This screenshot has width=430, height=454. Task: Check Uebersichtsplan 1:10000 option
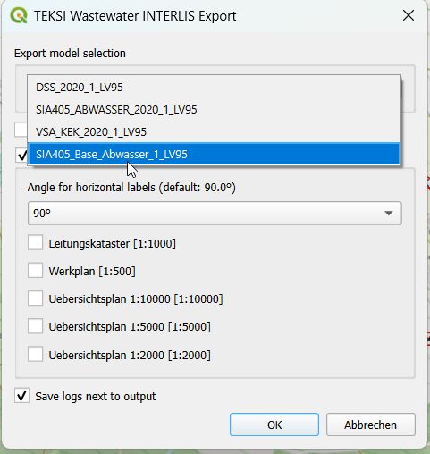click(36, 298)
